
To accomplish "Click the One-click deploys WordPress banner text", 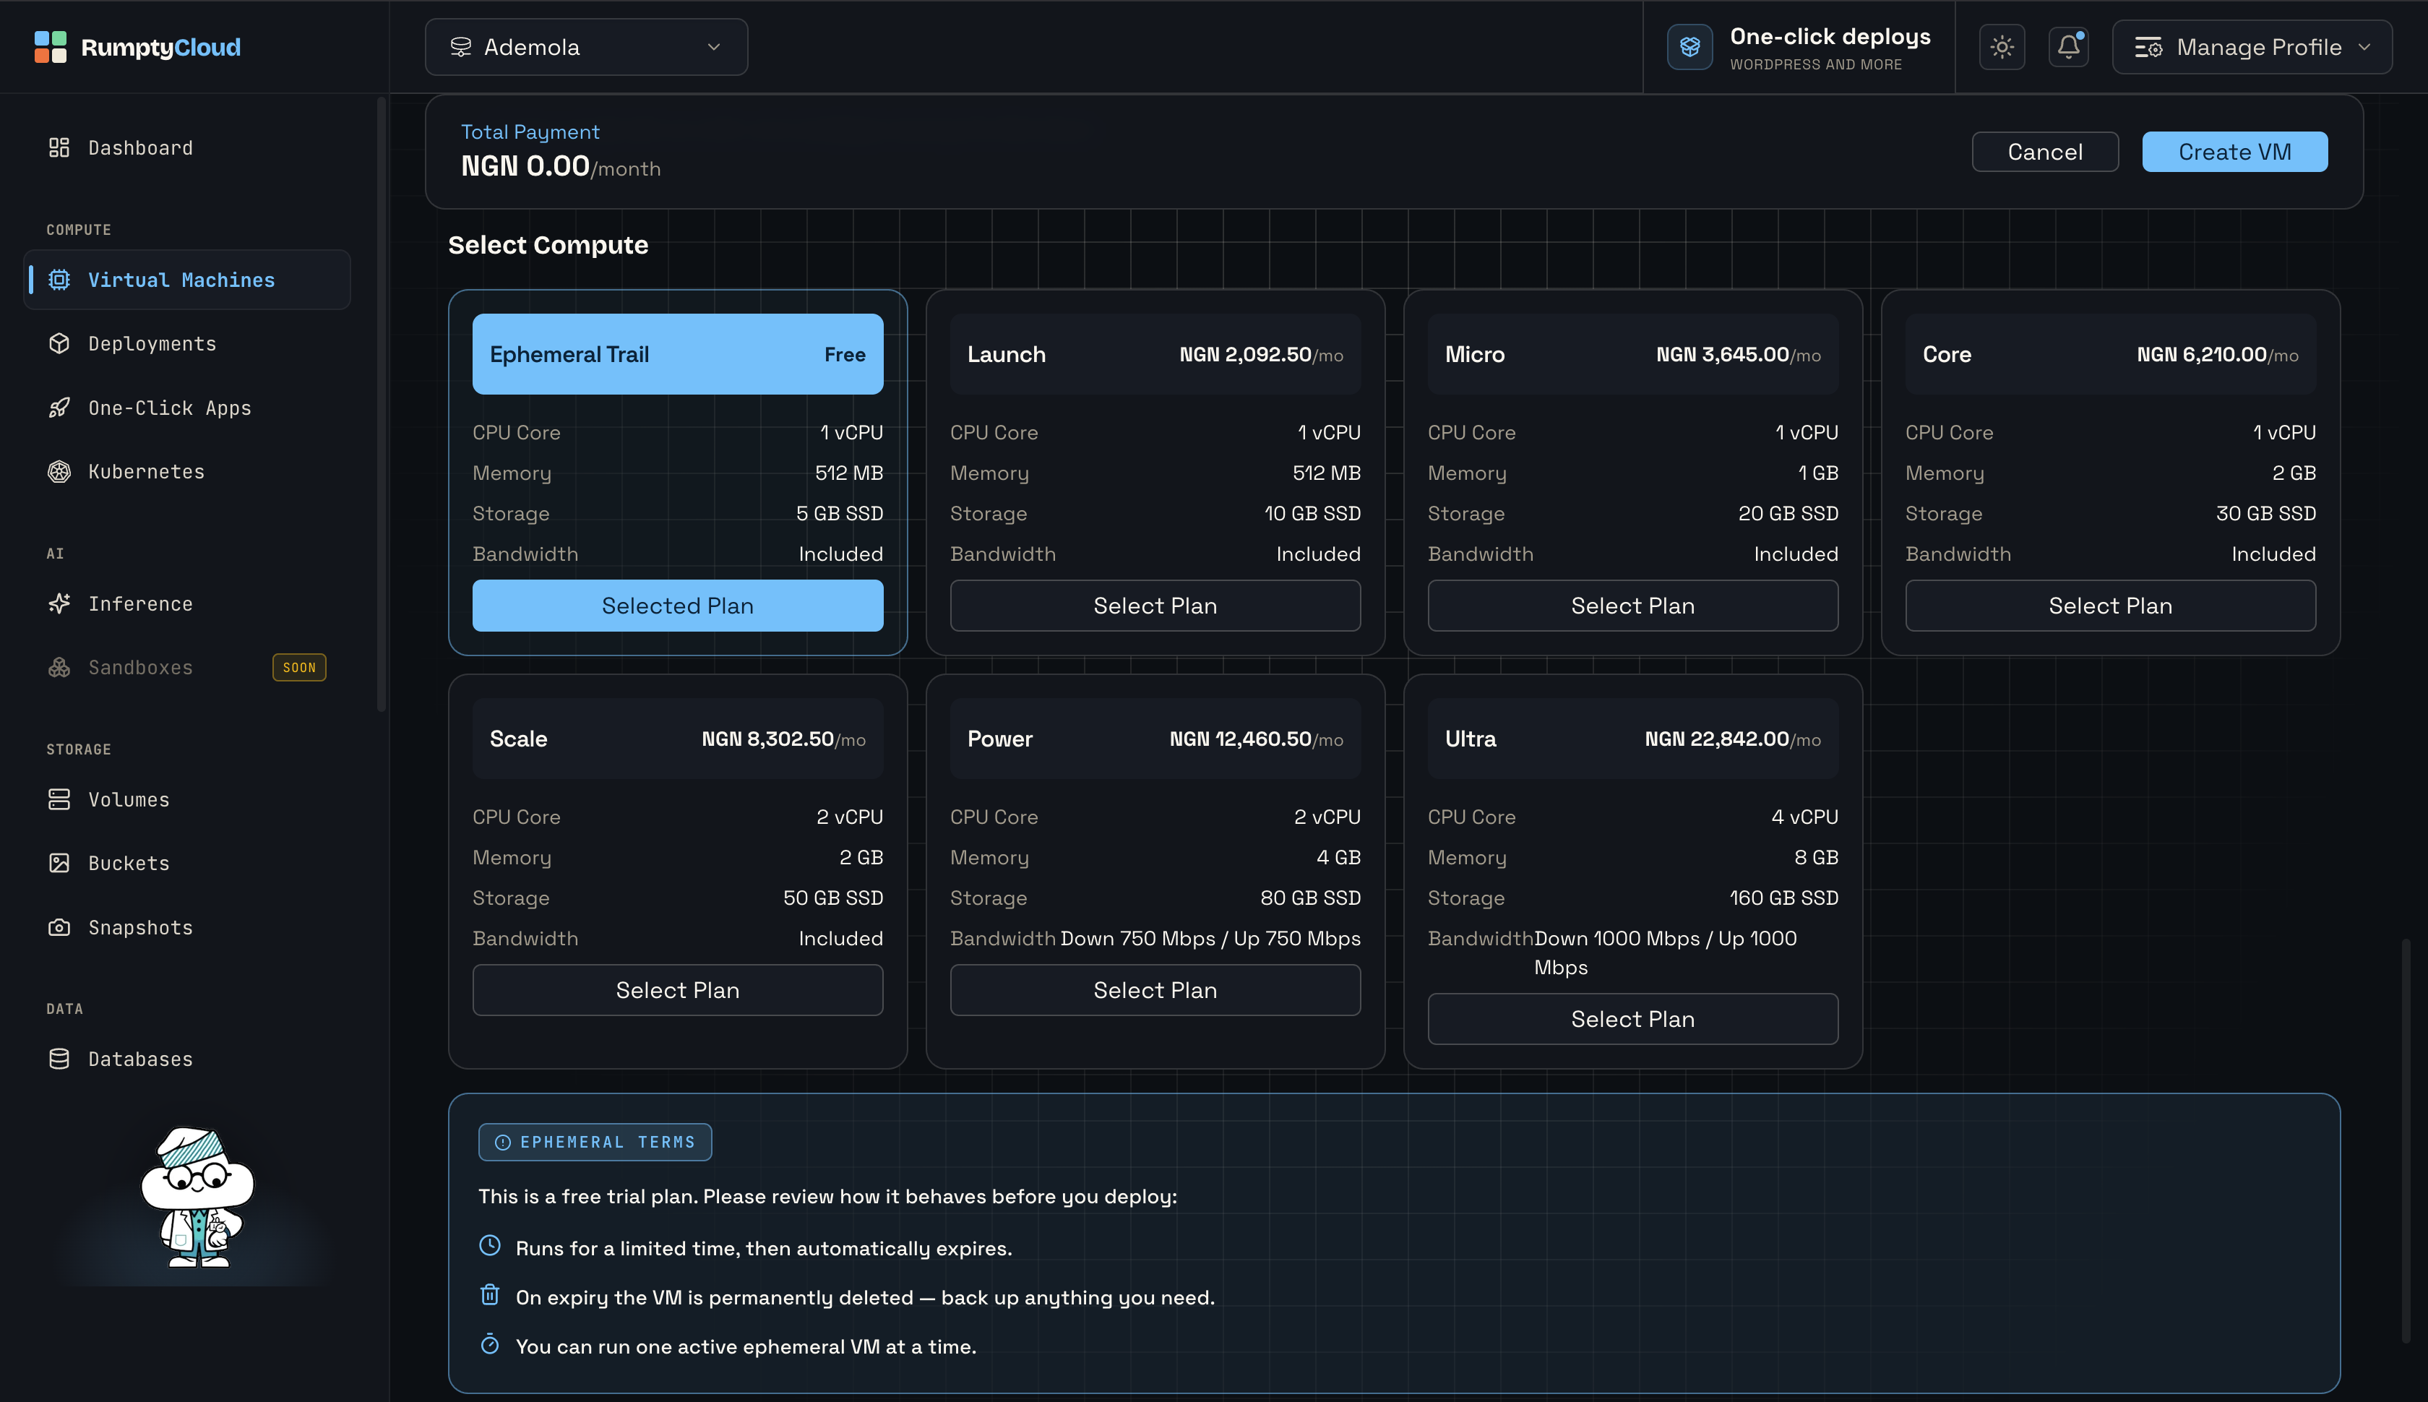I will (x=1830, y=48).
